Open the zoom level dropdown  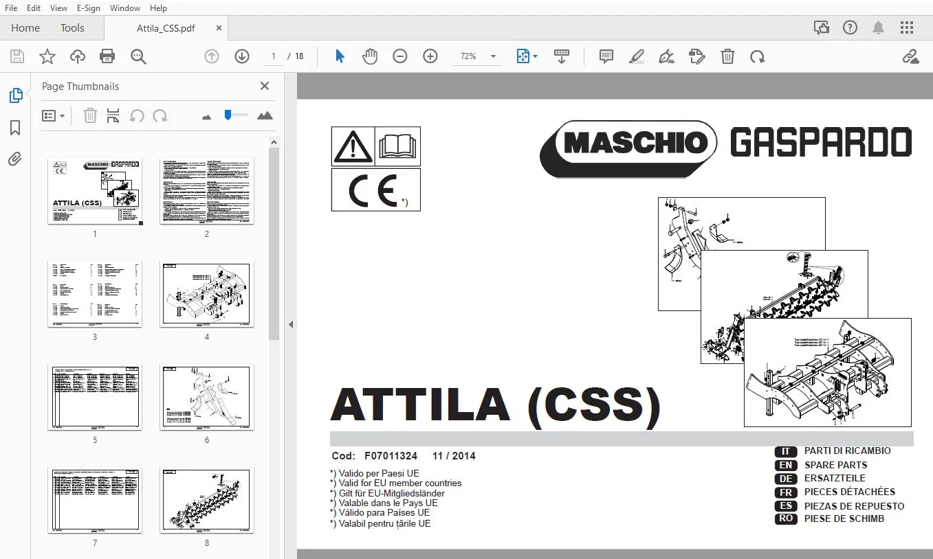pos(493,56)
